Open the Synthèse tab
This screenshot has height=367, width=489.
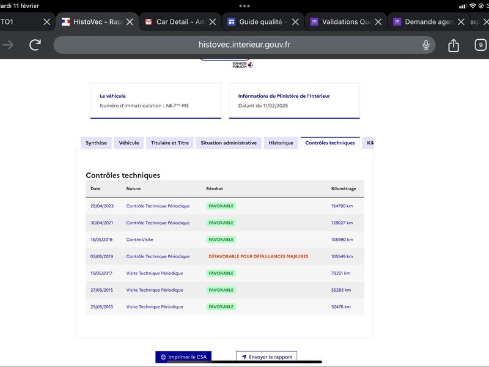[97, 143]
